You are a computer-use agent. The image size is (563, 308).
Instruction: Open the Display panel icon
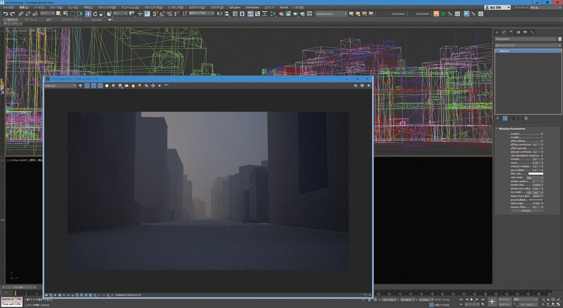pos(525,32)
